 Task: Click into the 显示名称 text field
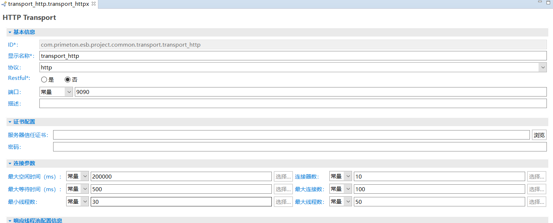293,56
